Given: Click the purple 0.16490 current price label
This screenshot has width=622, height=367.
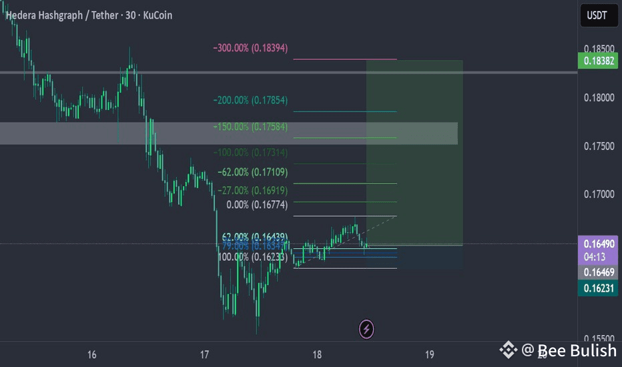Looking at the screenshot, I should pos(598,244).
